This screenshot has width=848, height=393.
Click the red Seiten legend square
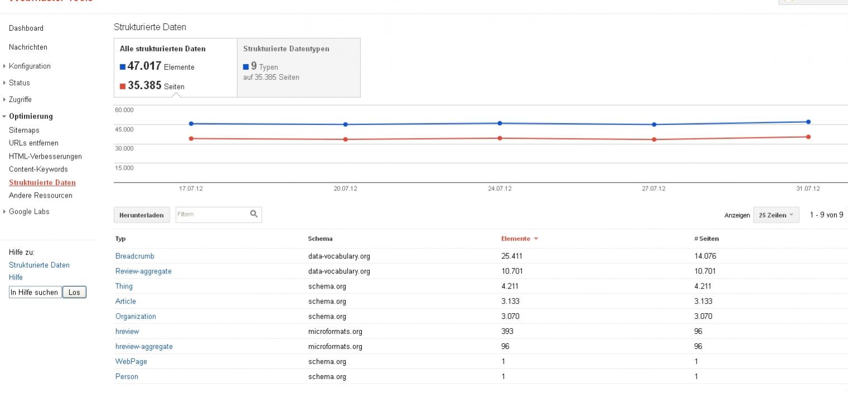pyautogui.click(x=123, y=87)
